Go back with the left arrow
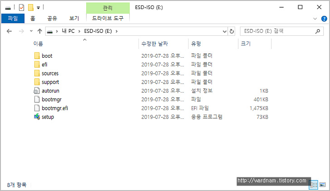The image size is (330, 191). pyautogui.click(x=9, y=31)
